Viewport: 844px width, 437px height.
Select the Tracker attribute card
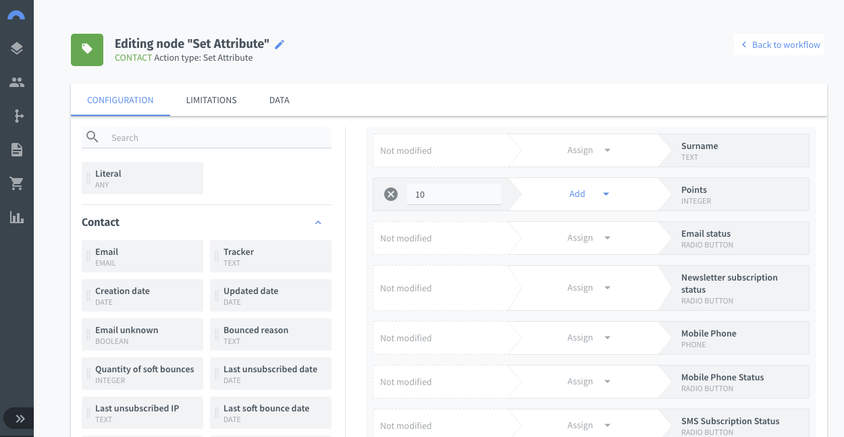[x=271, y=256]
